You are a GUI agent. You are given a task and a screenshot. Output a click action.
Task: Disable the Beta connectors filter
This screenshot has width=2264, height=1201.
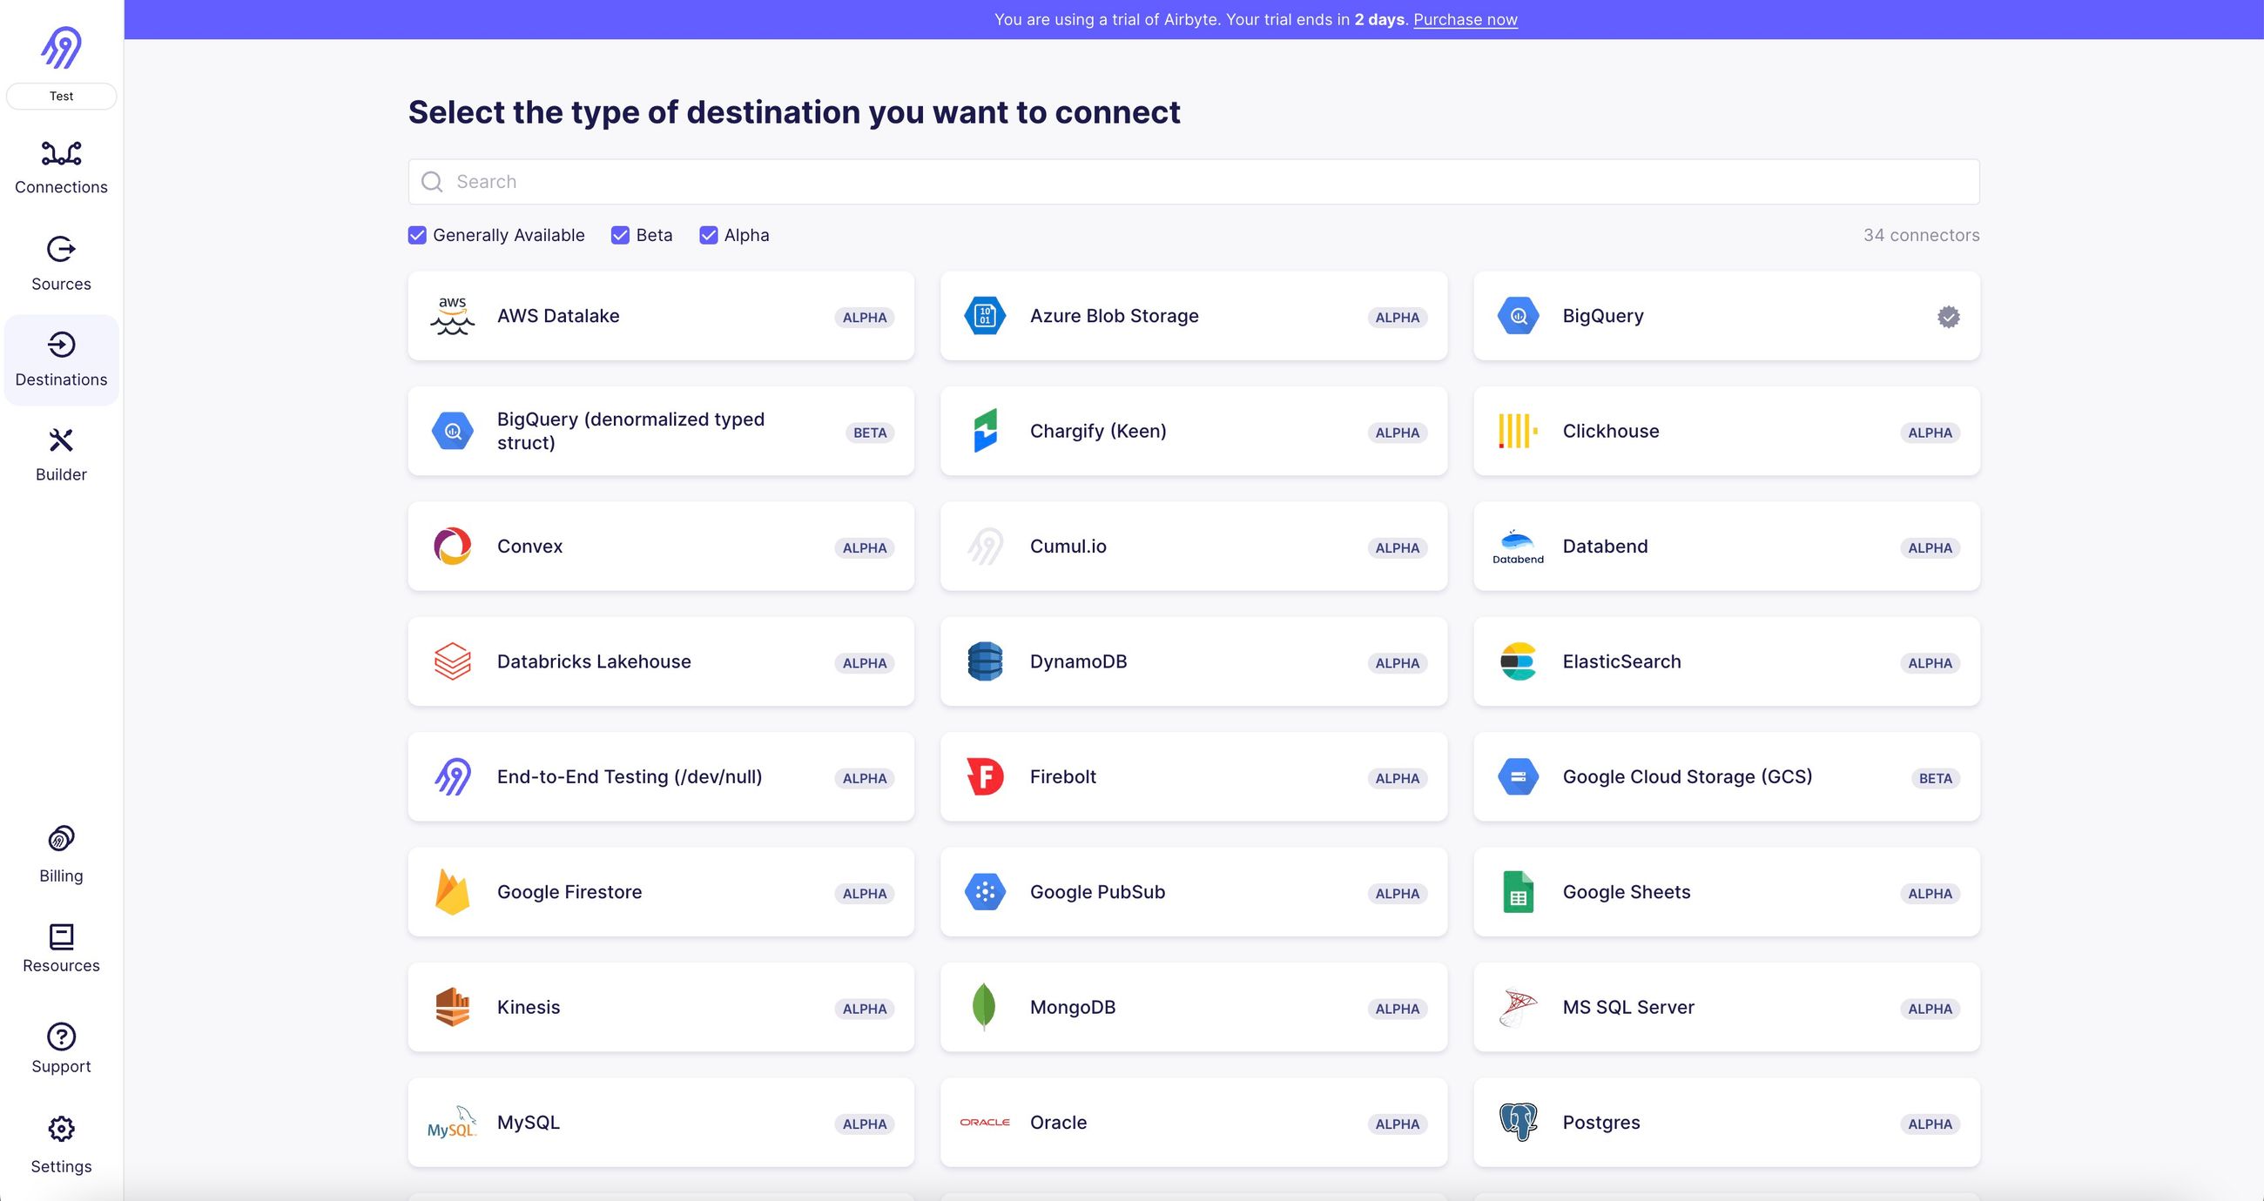coord(621,235)
